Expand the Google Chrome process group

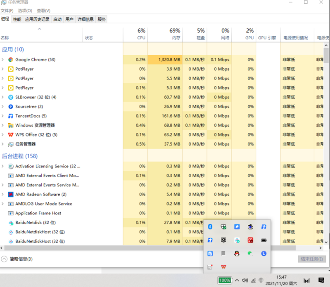coord(3,60)
